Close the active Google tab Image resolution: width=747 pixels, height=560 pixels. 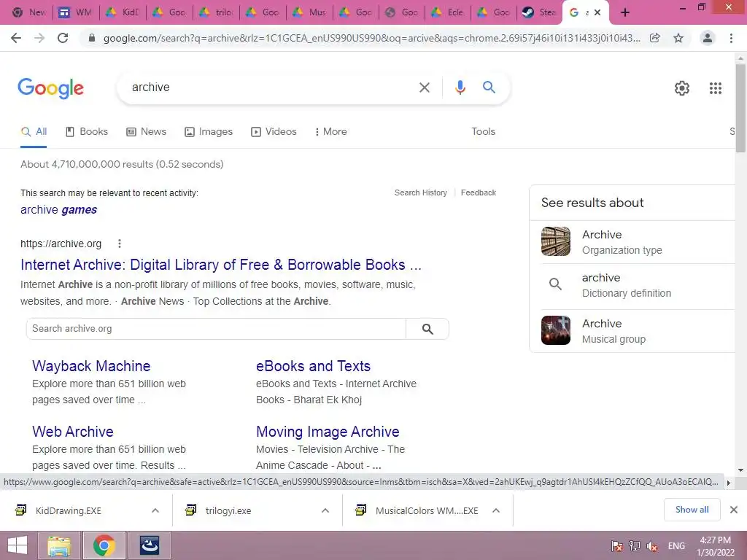coord(597,13)
